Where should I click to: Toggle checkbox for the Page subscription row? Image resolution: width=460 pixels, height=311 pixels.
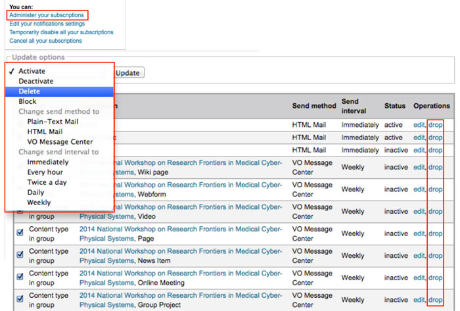point(19,233)
